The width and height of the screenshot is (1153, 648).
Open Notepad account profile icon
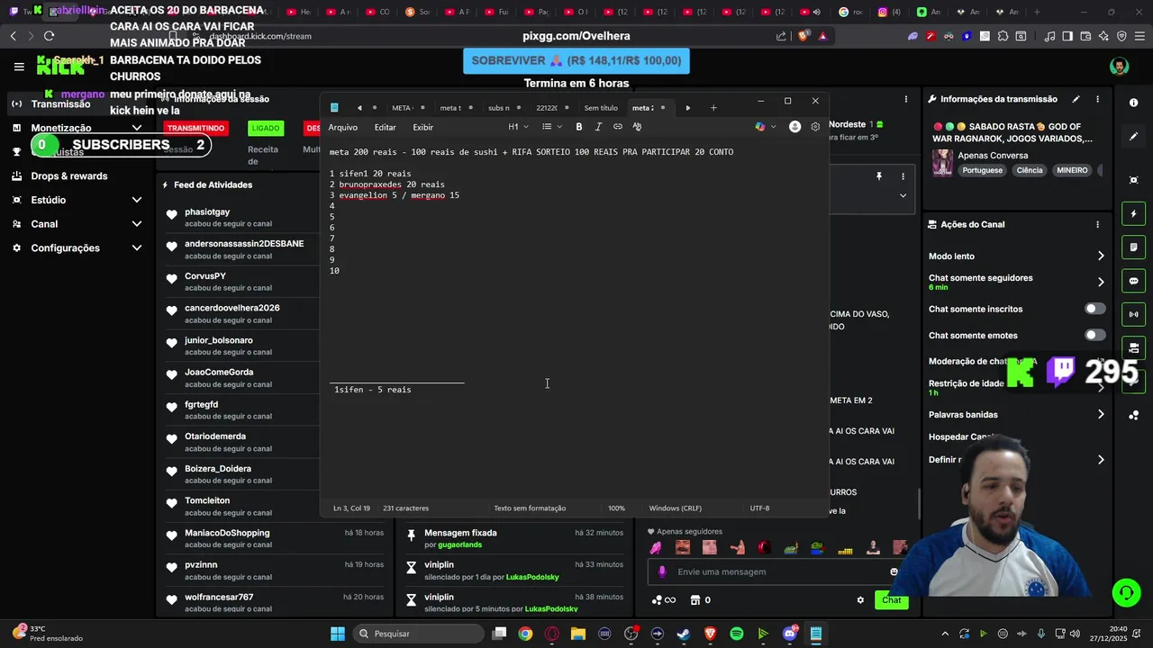794,127
